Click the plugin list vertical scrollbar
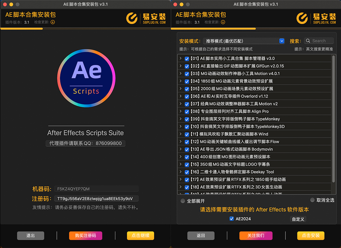Viewport: 341px width, 248px height. (x=333, y=119)
